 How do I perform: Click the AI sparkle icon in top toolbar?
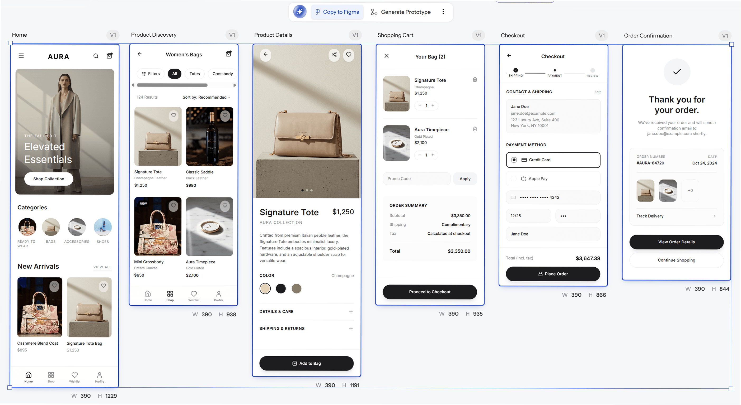(300, 12)
